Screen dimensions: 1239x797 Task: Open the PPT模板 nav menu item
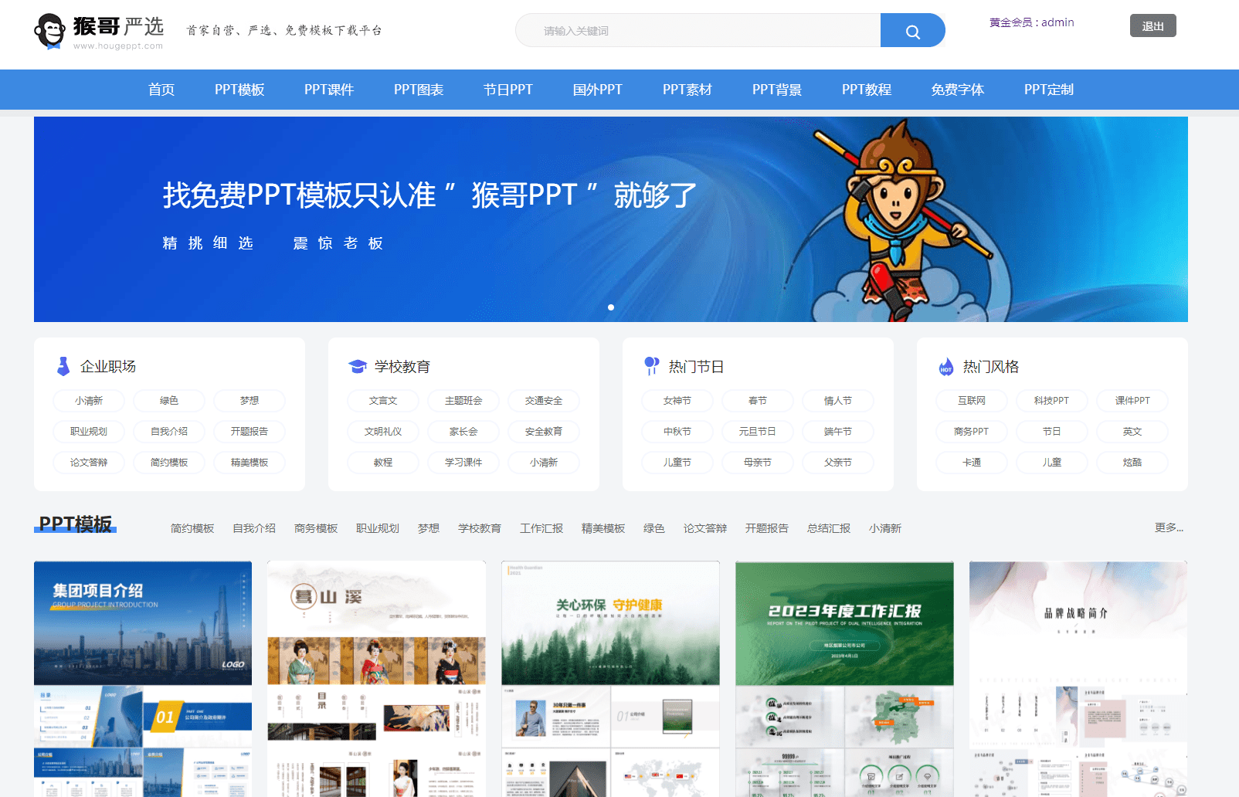[239, 90]
